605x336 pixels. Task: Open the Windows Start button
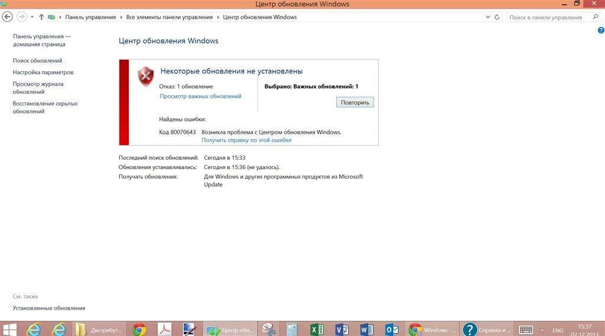tap(9, 330)
